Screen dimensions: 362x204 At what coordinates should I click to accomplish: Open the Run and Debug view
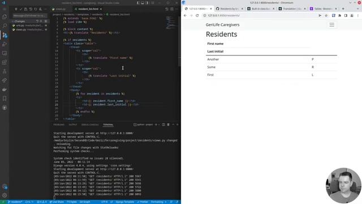pyautogui.click(x=5, y=44)
